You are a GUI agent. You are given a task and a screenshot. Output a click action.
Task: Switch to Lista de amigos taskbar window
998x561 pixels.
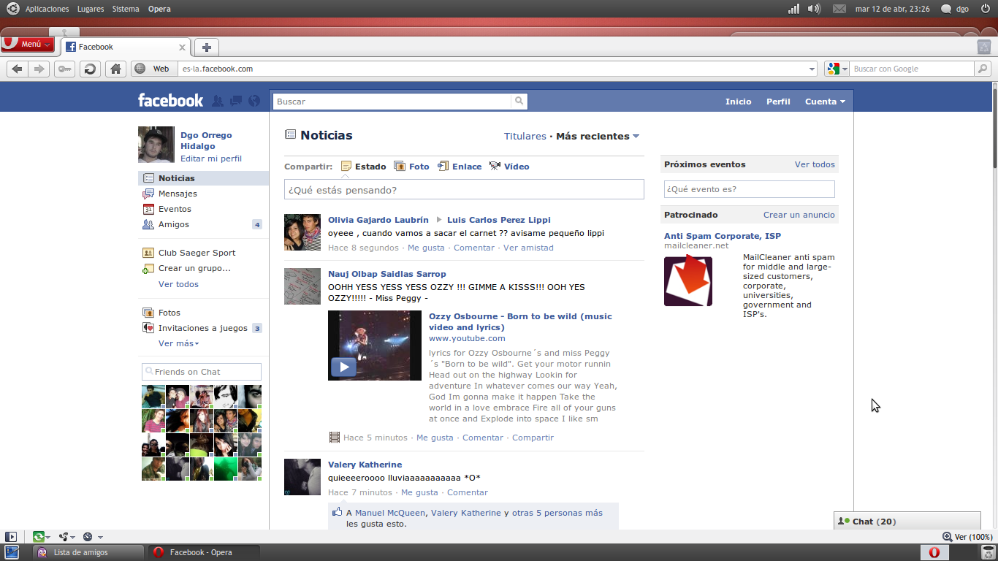[x=89, y=552]
